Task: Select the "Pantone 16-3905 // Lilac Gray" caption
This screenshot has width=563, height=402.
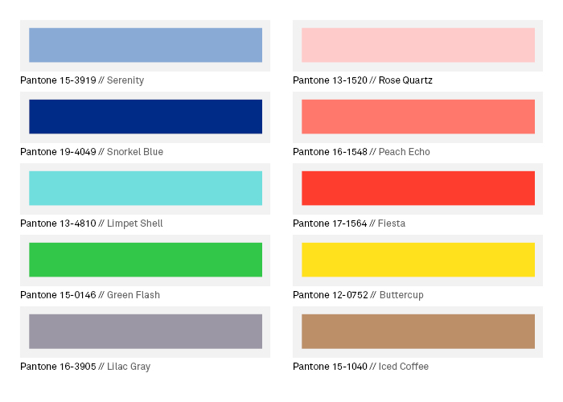Action: (85, 367)
